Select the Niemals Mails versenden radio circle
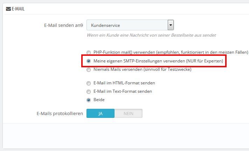This screenshot has width=249, height=151. click(x=89, y=69)
